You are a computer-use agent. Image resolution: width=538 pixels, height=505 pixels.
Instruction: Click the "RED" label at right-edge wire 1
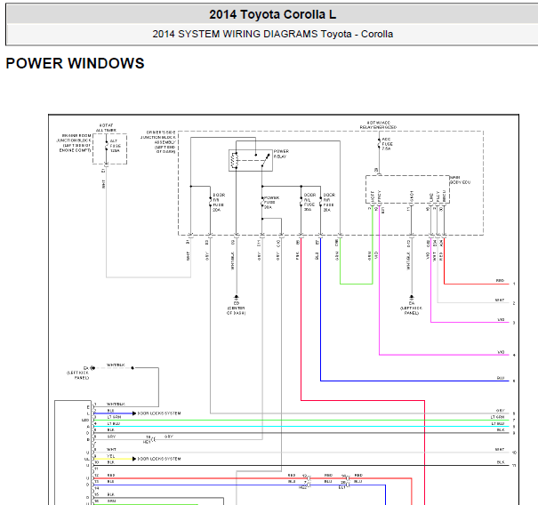click(501, 281)
